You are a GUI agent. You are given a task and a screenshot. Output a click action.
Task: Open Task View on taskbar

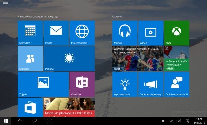[49, 121]
